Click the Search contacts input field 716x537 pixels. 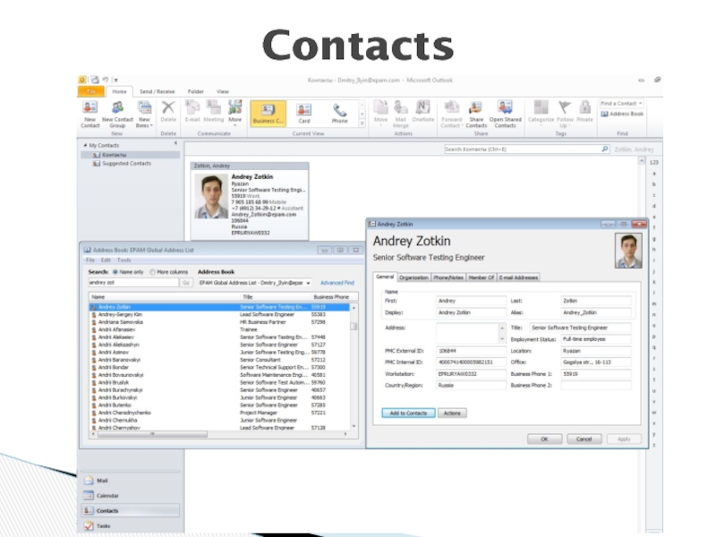524,149
